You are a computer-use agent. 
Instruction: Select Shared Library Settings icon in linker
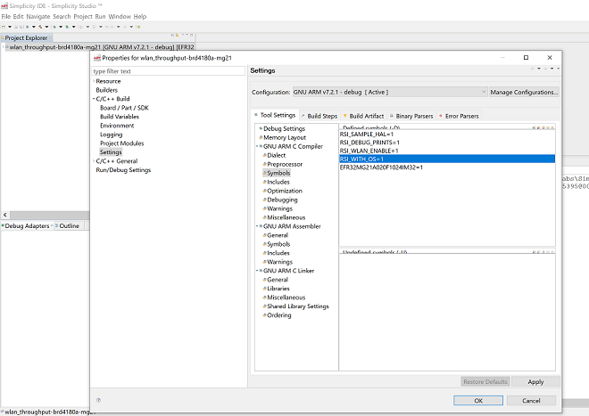coord(264,306)
